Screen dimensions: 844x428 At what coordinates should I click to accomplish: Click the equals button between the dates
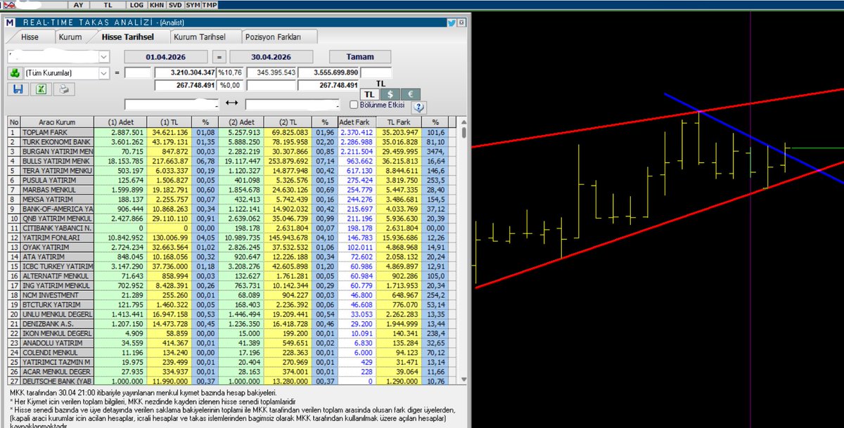[x=219, y=56]
